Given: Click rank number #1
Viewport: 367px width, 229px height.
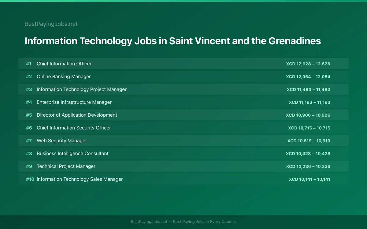Looking at the screenshot, I should point(29,64).
